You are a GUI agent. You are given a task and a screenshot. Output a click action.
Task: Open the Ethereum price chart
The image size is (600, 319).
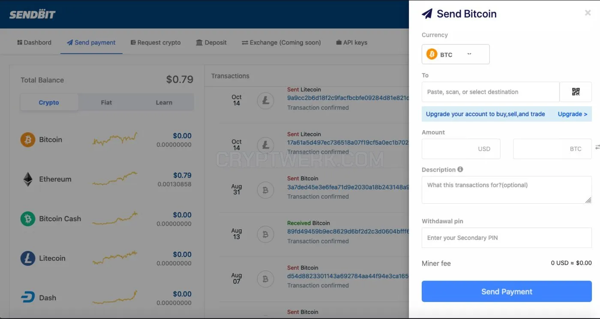click(x=115, y=179)
